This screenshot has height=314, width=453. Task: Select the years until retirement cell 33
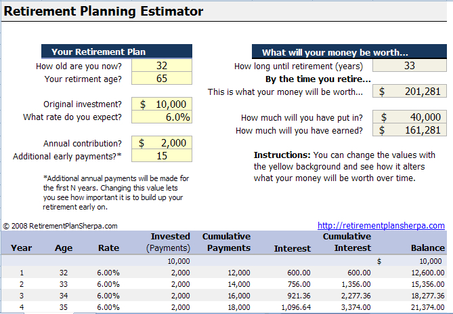(x=410, y=65)
